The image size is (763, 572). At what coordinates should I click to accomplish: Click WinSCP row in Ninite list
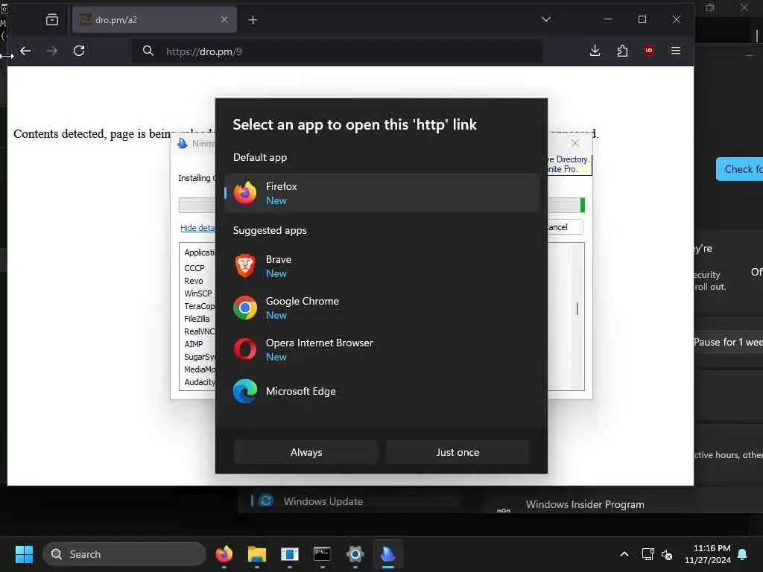(x=198, y=293)
